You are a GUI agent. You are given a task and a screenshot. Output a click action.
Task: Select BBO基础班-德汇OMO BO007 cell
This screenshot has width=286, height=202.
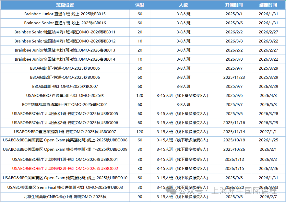click(x=65, y=86)
